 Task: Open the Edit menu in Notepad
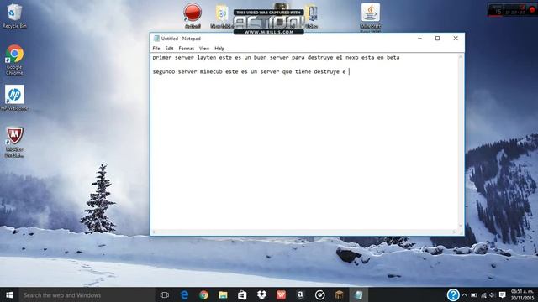click(169, 49)
